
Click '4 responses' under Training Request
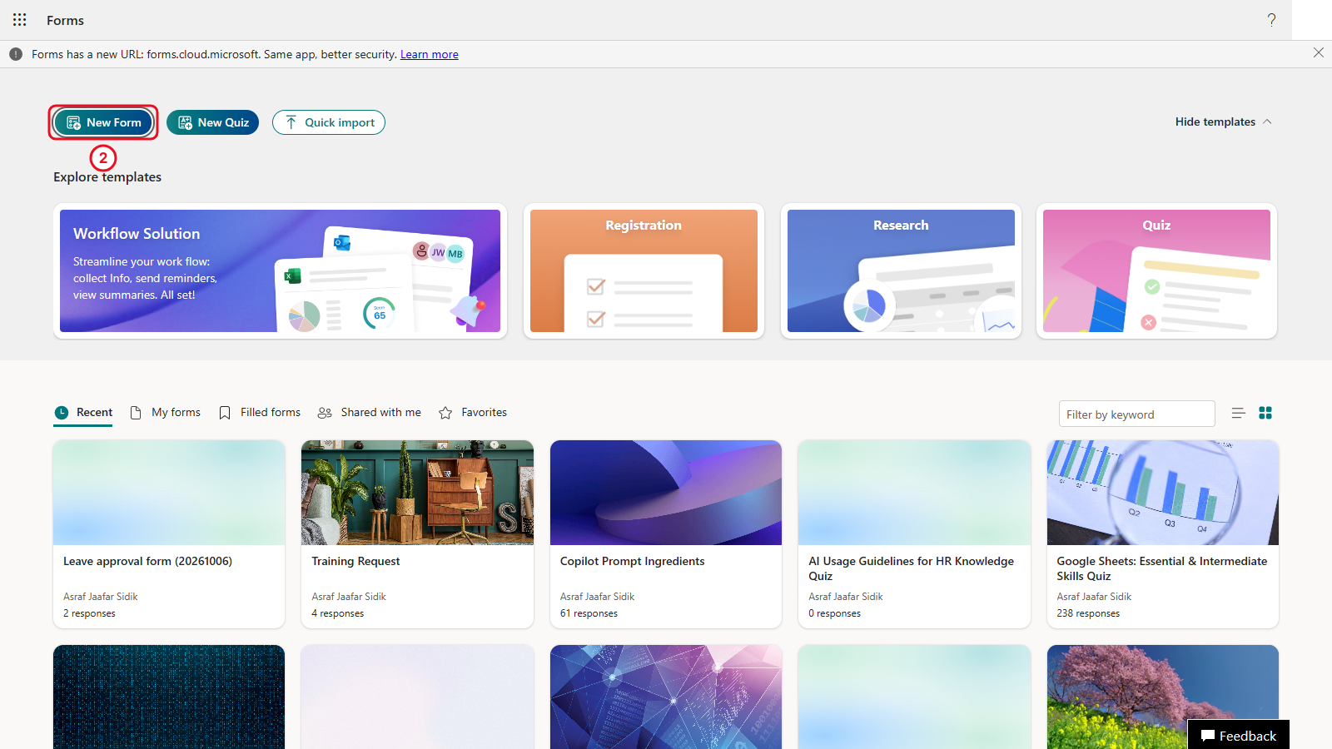[338, 613]
